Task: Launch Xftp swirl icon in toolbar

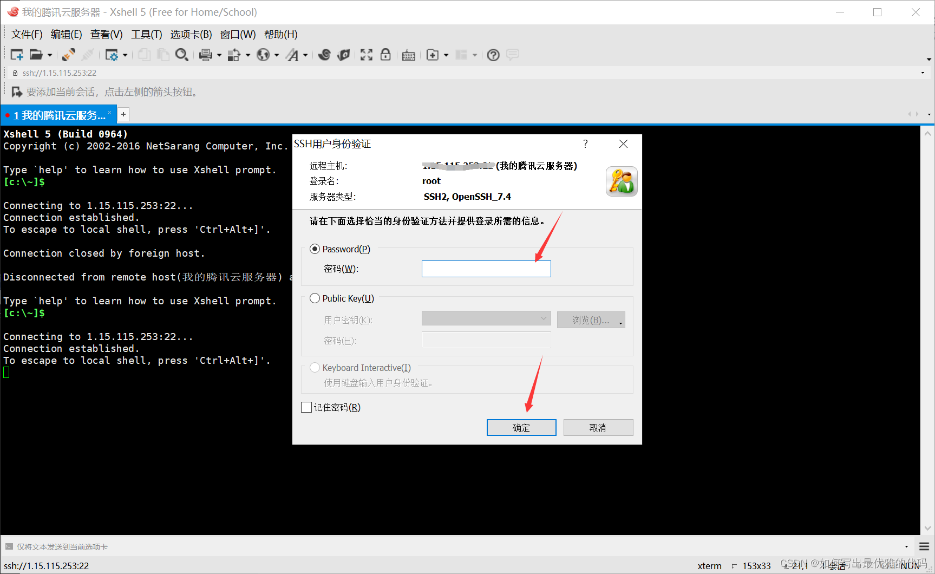Action: pyautogui.click(x=324, y=55)
